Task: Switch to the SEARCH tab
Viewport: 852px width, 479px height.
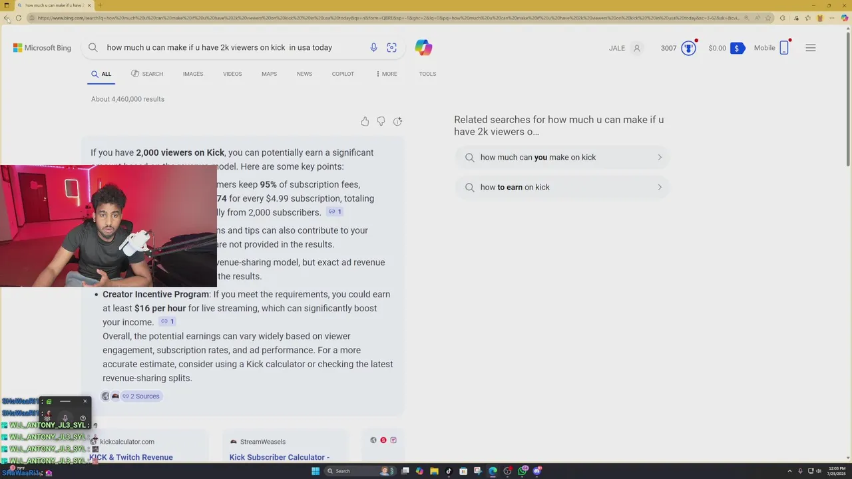Action: [147, 74]
